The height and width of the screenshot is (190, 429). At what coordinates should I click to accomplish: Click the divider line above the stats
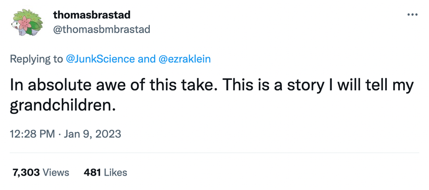pyautogui.click(x=214, y=153)
